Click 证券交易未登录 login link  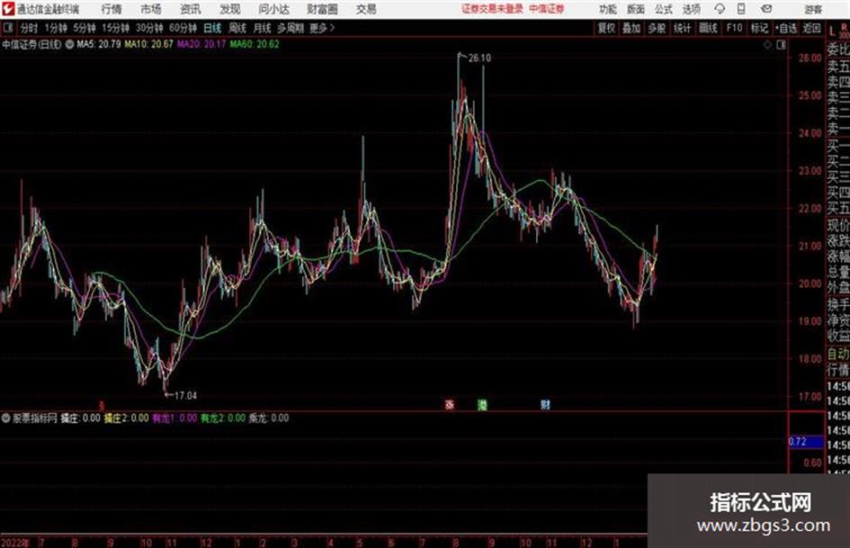point(492,9)
